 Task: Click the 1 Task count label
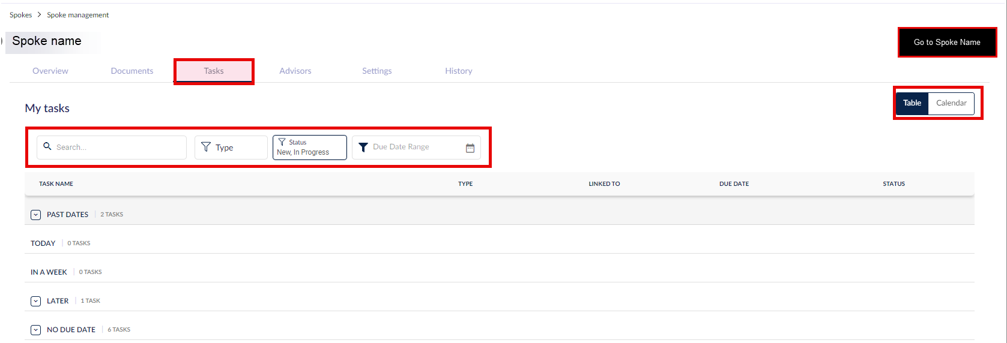coord(91,301)
